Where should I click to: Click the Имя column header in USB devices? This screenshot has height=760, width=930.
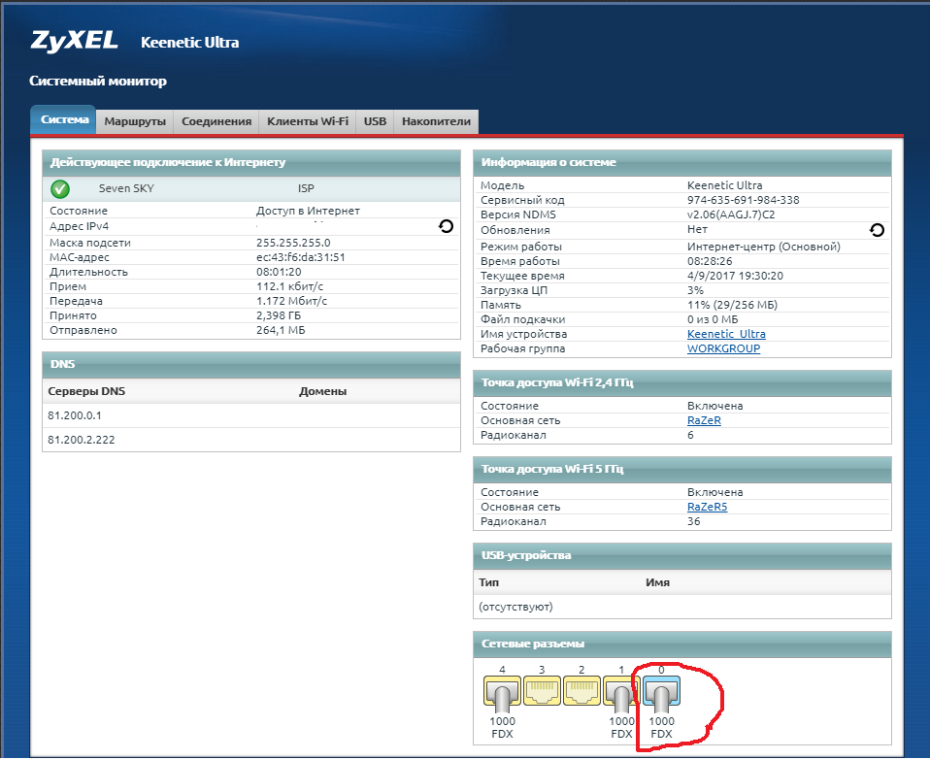point(658,582)
